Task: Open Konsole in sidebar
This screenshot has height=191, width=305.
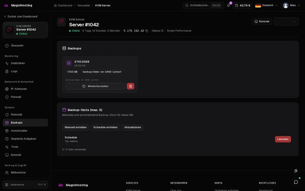Action: pyautogui.click(x=25, y=155)
